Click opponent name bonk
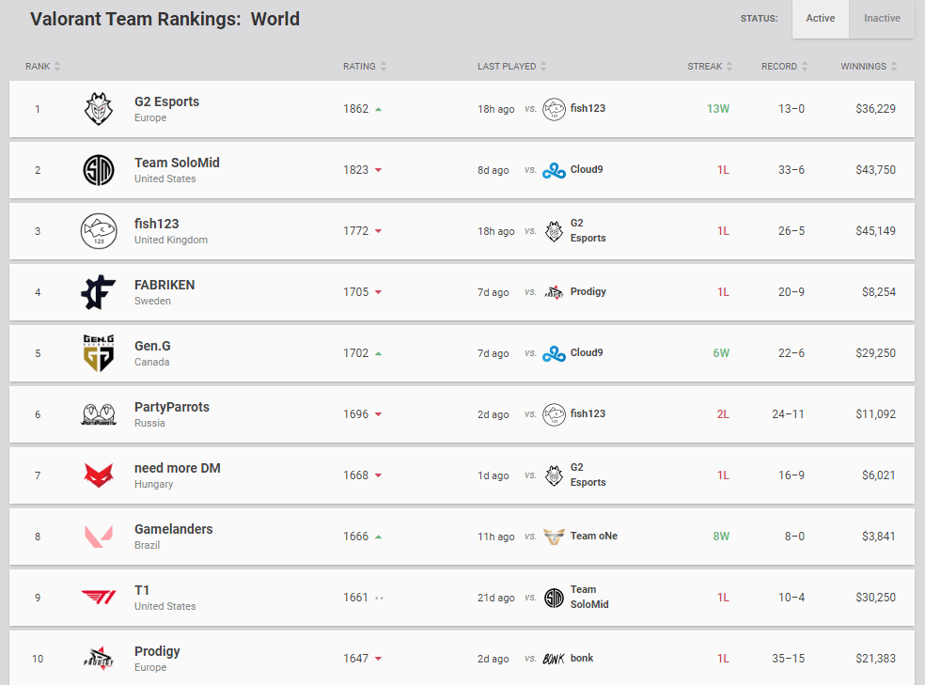 click(x=582, y=658)
